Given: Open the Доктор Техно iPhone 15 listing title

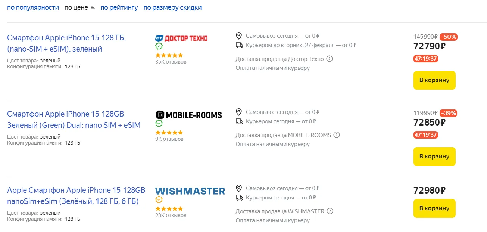Looking at the screenshot, I should tap(66, 43).
